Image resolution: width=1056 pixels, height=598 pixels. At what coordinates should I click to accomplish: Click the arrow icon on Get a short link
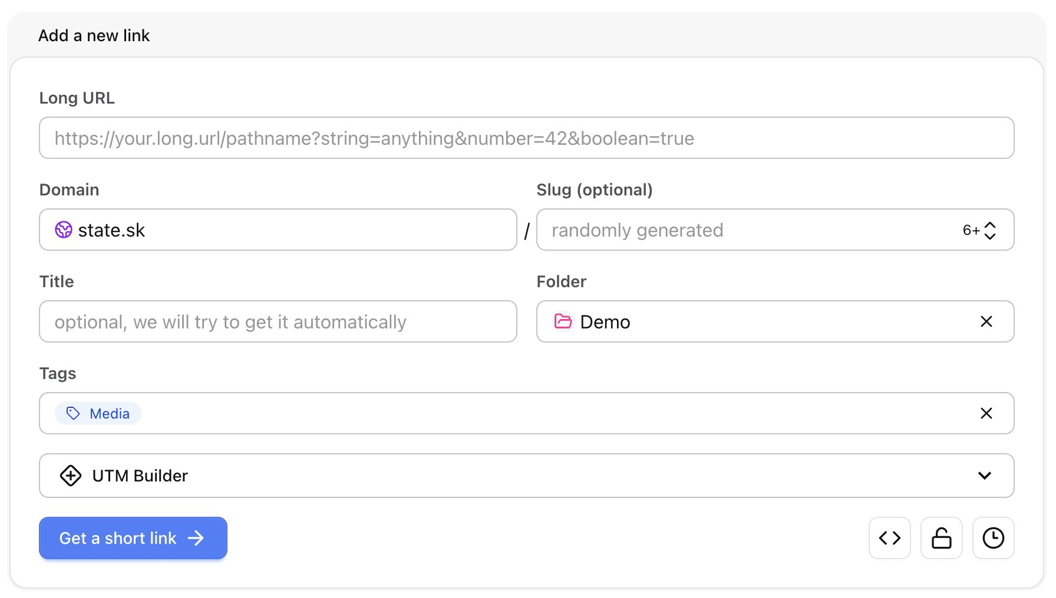coord(196,538)
